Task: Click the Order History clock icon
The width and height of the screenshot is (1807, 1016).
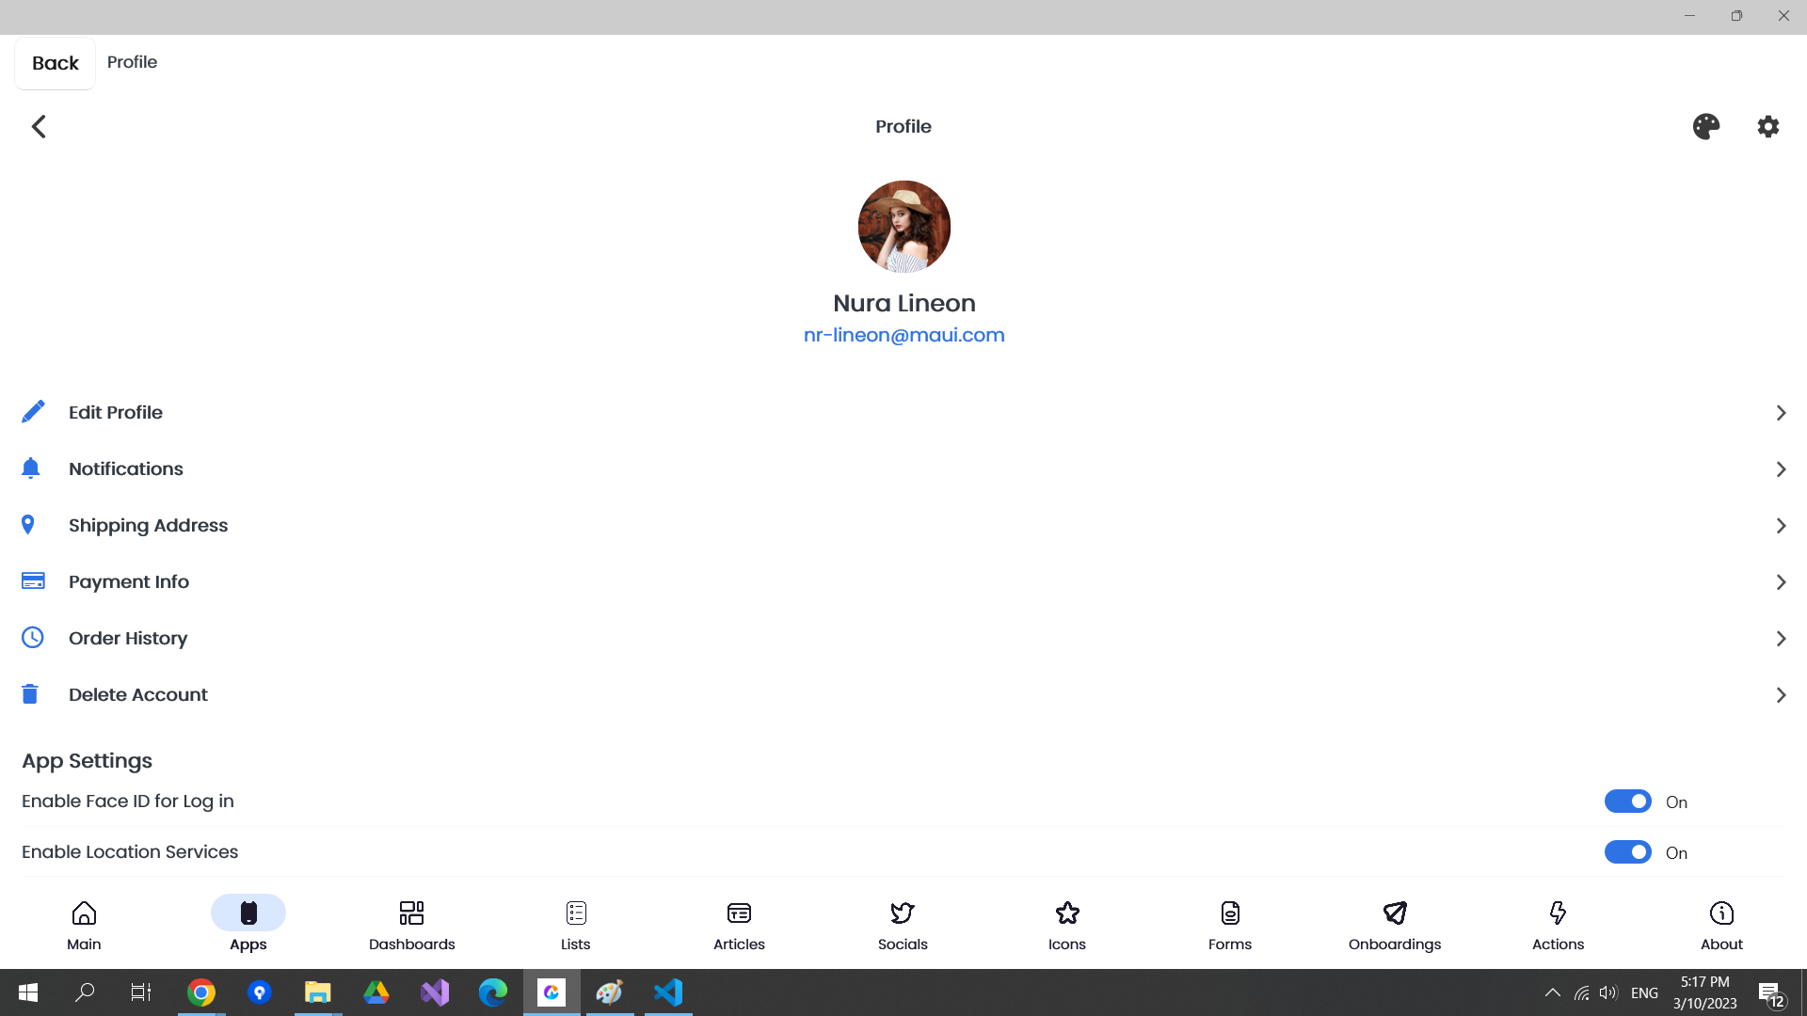Action: point(33,638)
